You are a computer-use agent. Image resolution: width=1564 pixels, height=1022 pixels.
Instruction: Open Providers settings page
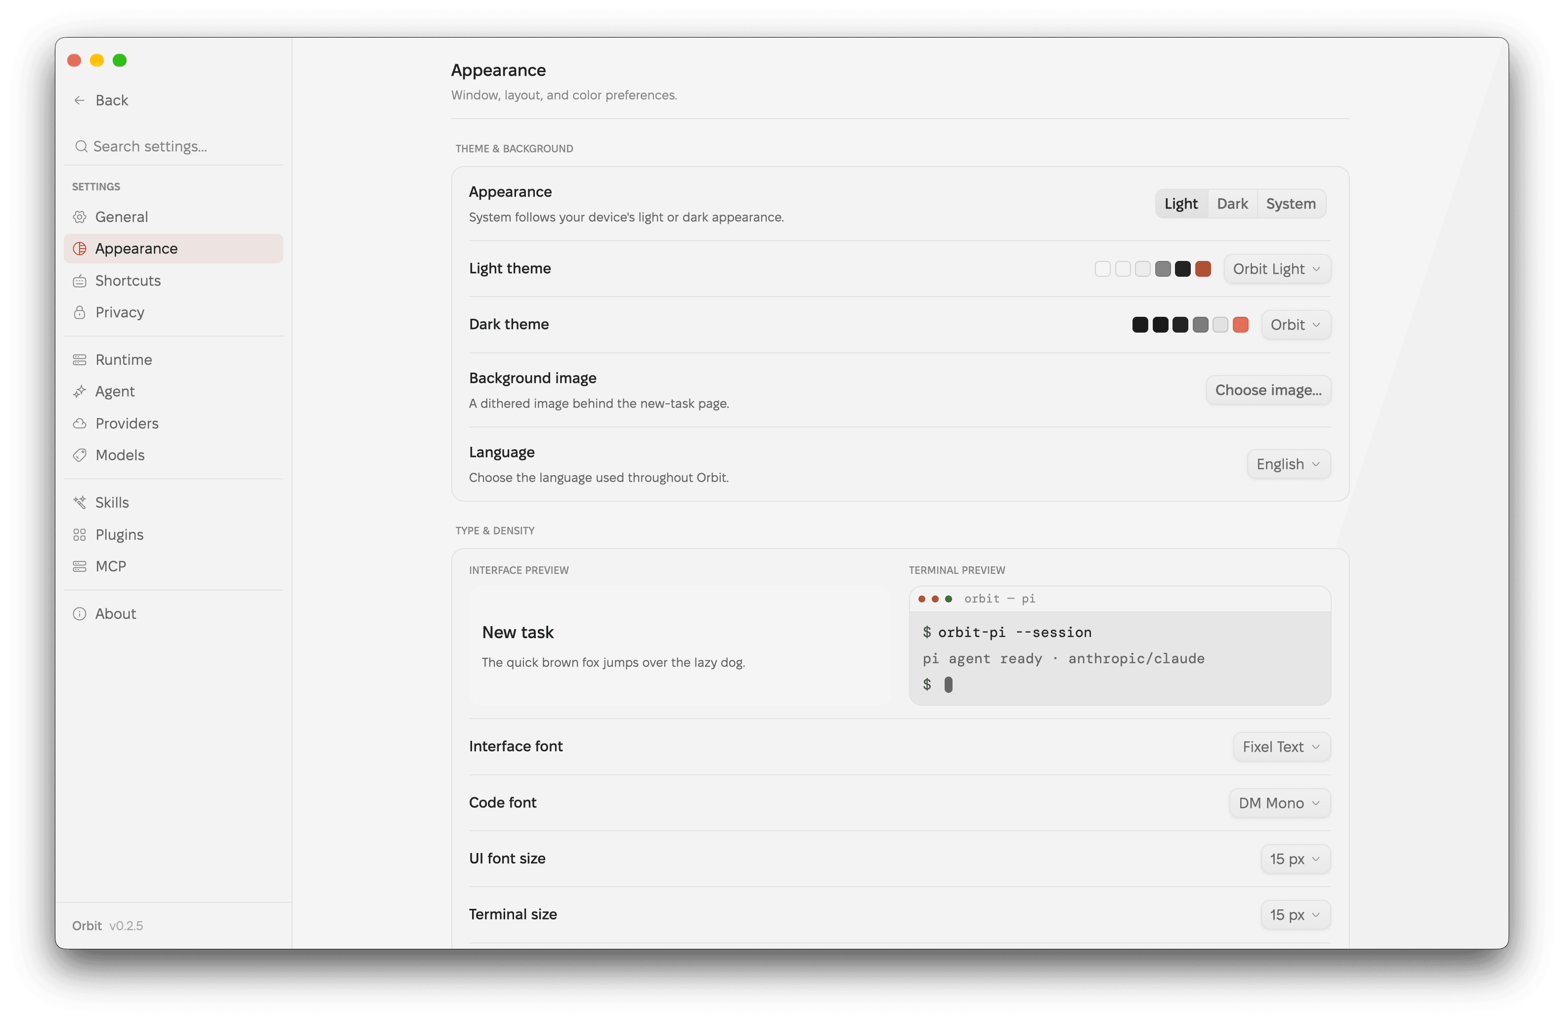coord(174,423)
